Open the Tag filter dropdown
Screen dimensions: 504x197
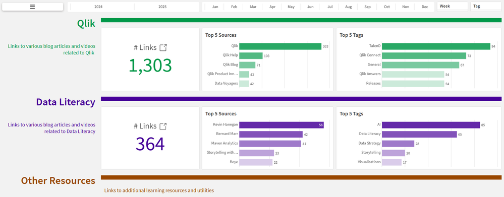click(x=487, y=7)
